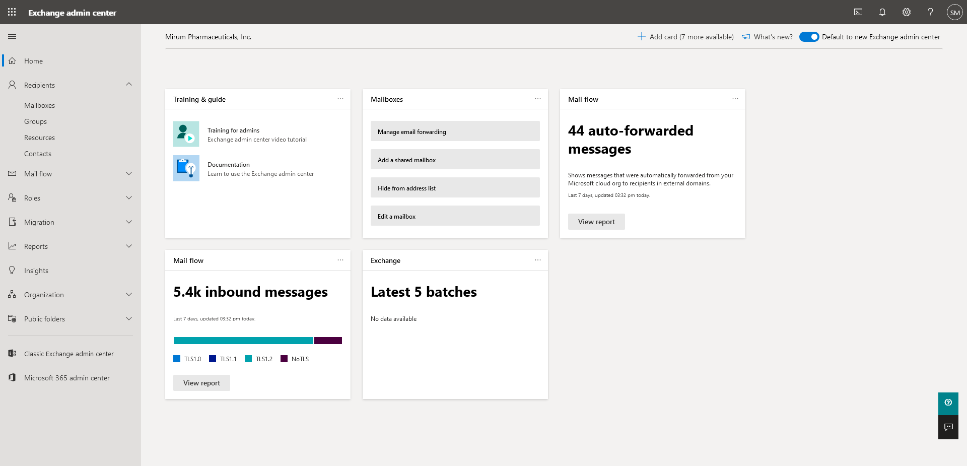This screenshot has width=967, height=467.
Task: Open teal help floating button
Action: (x=948, y=403)
